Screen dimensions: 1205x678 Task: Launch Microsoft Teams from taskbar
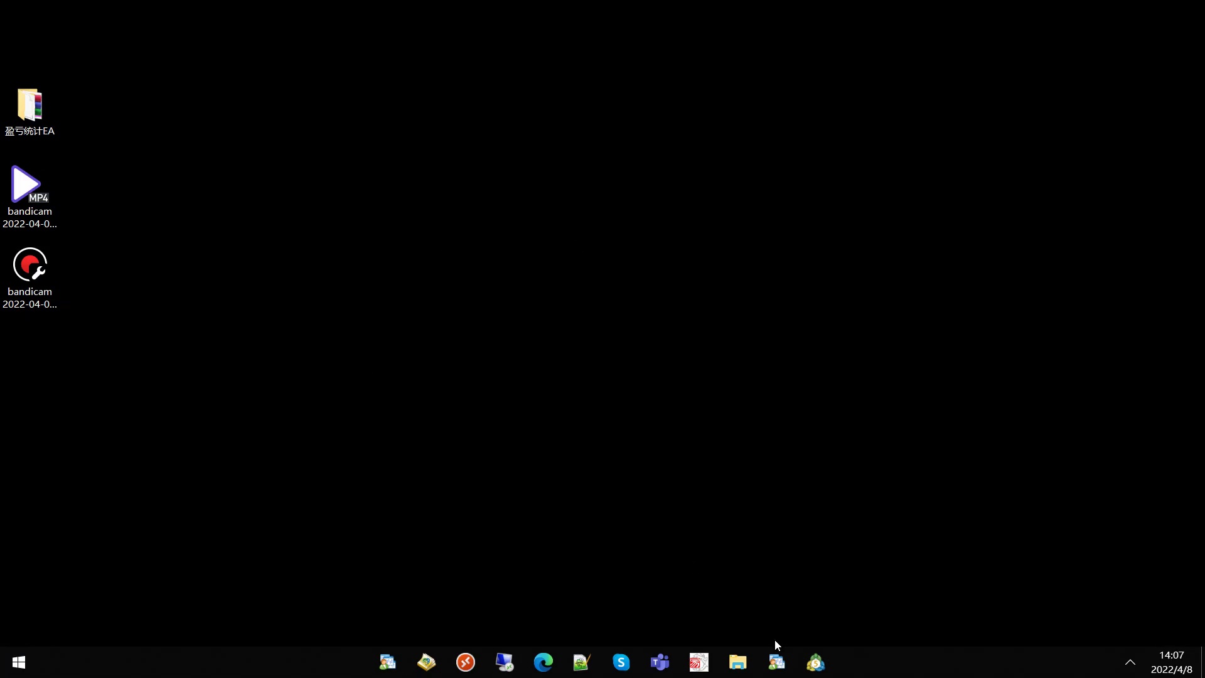point(660,662)
